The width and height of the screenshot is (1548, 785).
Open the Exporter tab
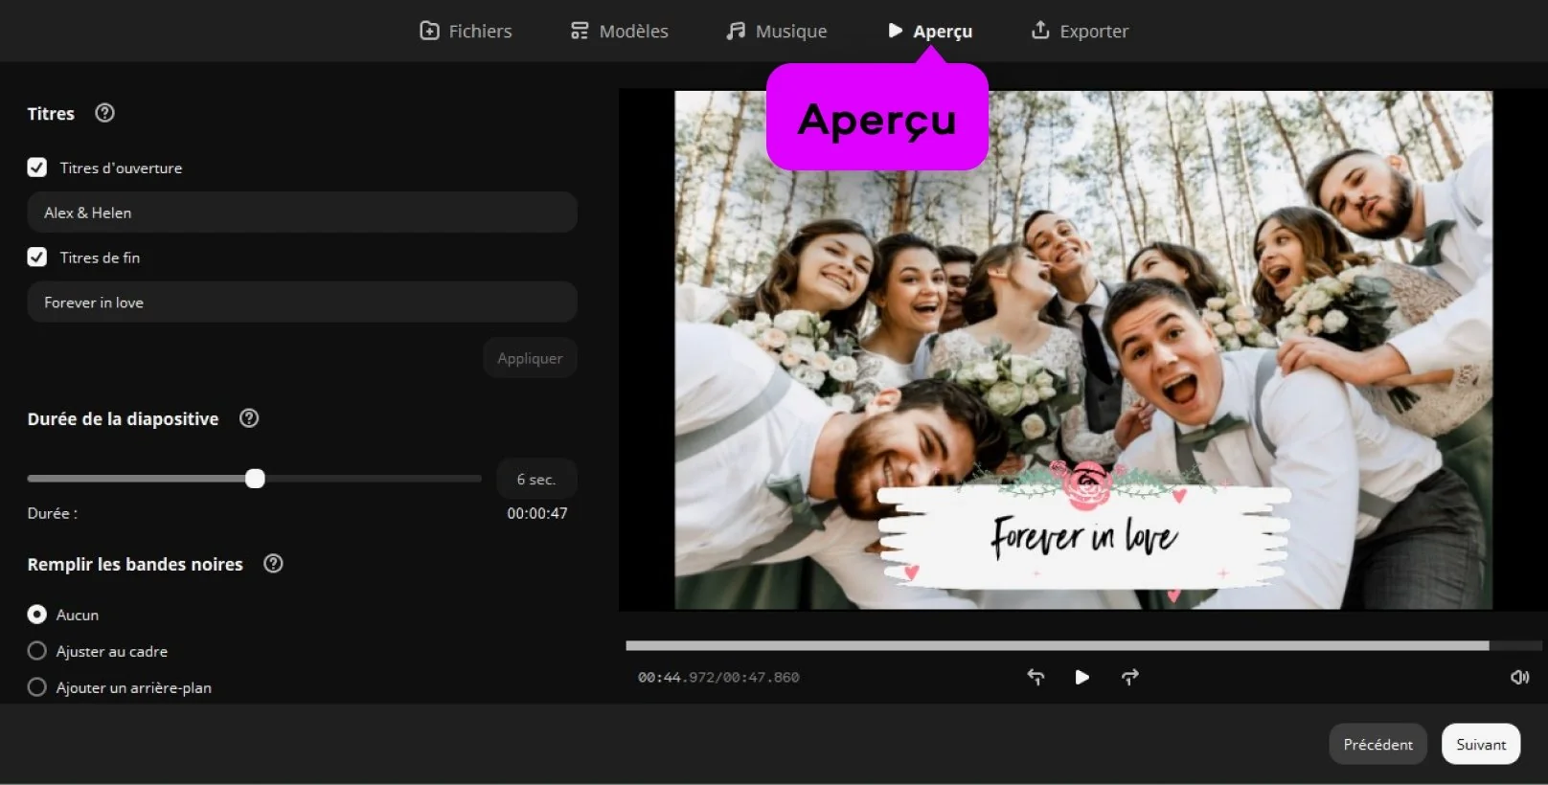1080,31
